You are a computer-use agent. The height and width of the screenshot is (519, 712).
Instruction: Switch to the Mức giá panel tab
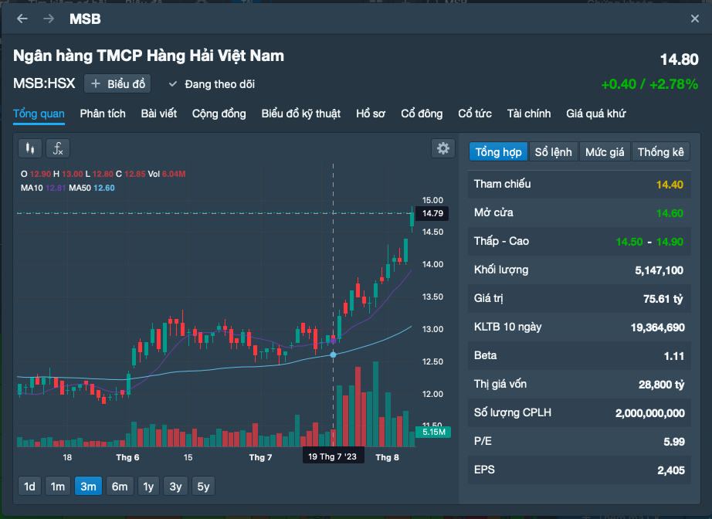(x=605, y=151)
